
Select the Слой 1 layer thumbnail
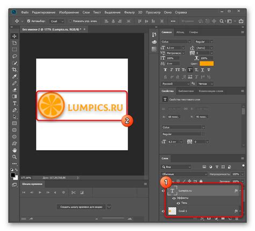click(x=172, y=211)
